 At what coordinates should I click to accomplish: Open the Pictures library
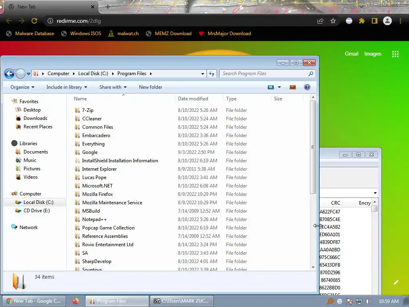[x=32, y=168]
